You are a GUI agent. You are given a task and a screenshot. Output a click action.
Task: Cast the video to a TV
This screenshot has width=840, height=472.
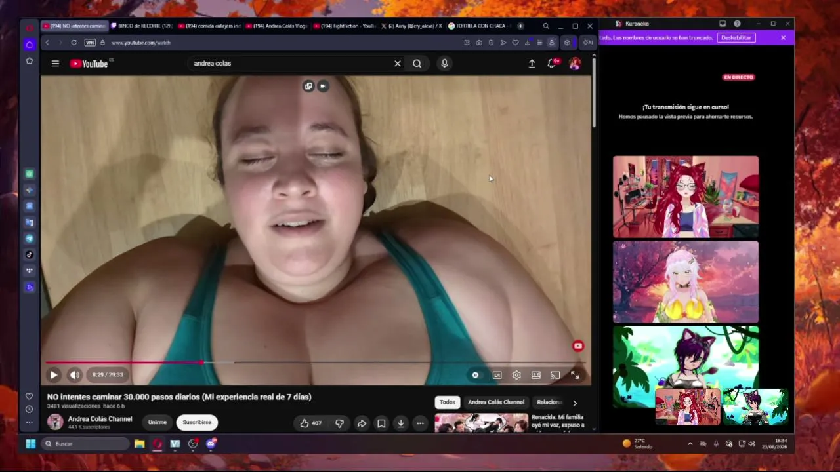[x=555, y=375]
